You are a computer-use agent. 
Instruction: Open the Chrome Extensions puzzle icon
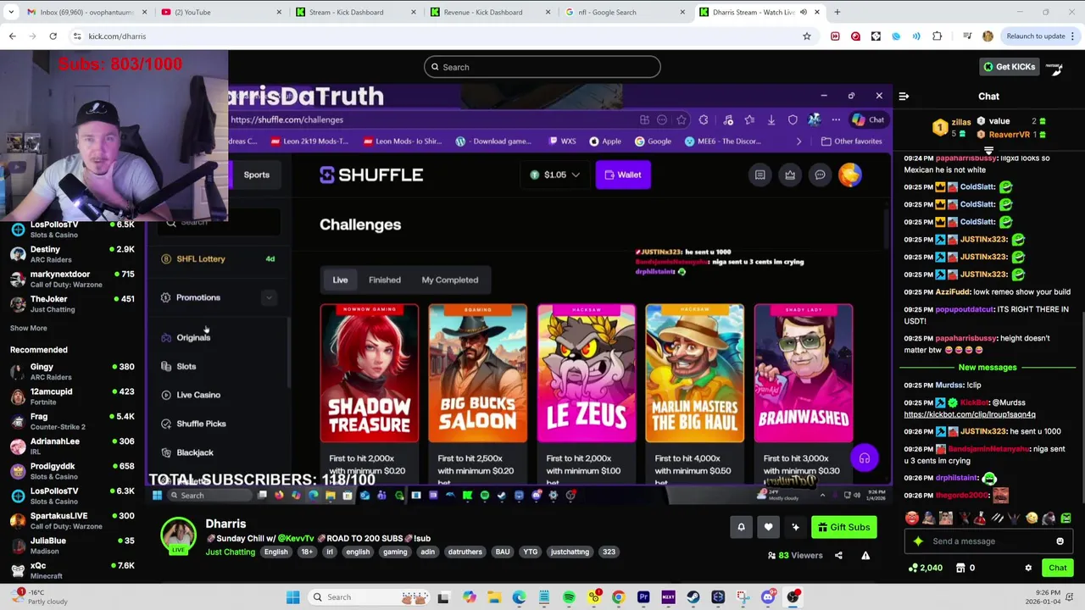(937, 36)
